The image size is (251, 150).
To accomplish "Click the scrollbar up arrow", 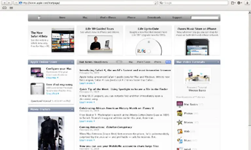I will pos(250,12).
